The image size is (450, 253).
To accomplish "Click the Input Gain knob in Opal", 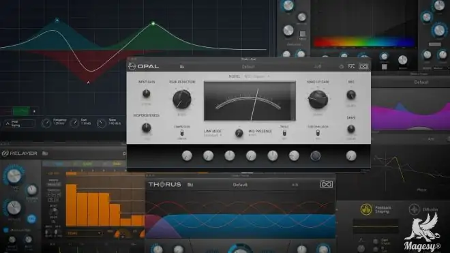I will [146, 93].
